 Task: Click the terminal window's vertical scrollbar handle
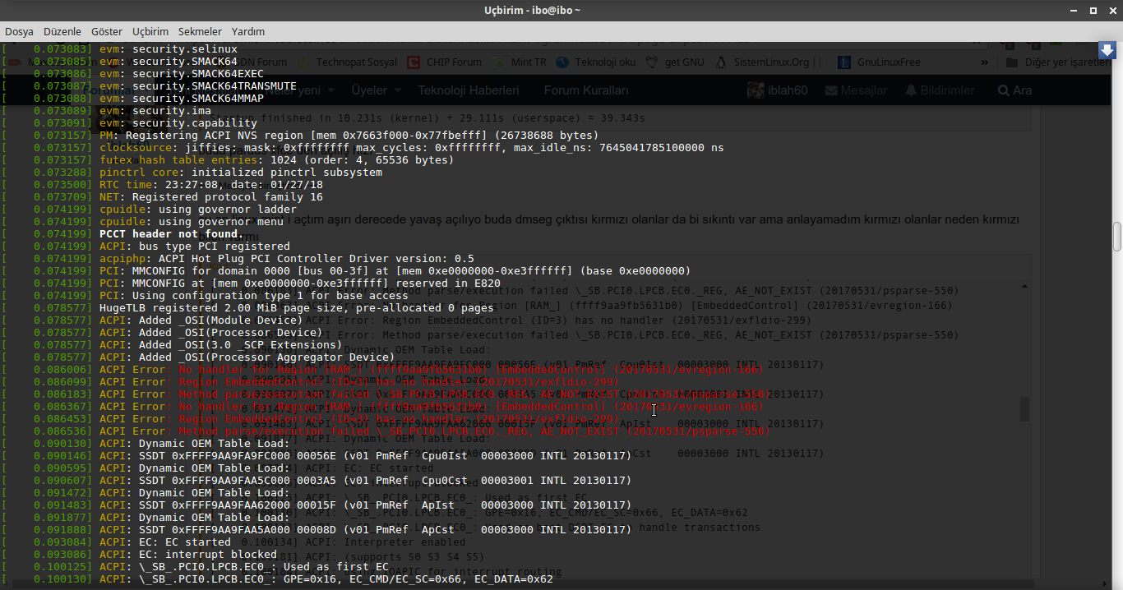pyautogui.click(x=1117, y=237)
